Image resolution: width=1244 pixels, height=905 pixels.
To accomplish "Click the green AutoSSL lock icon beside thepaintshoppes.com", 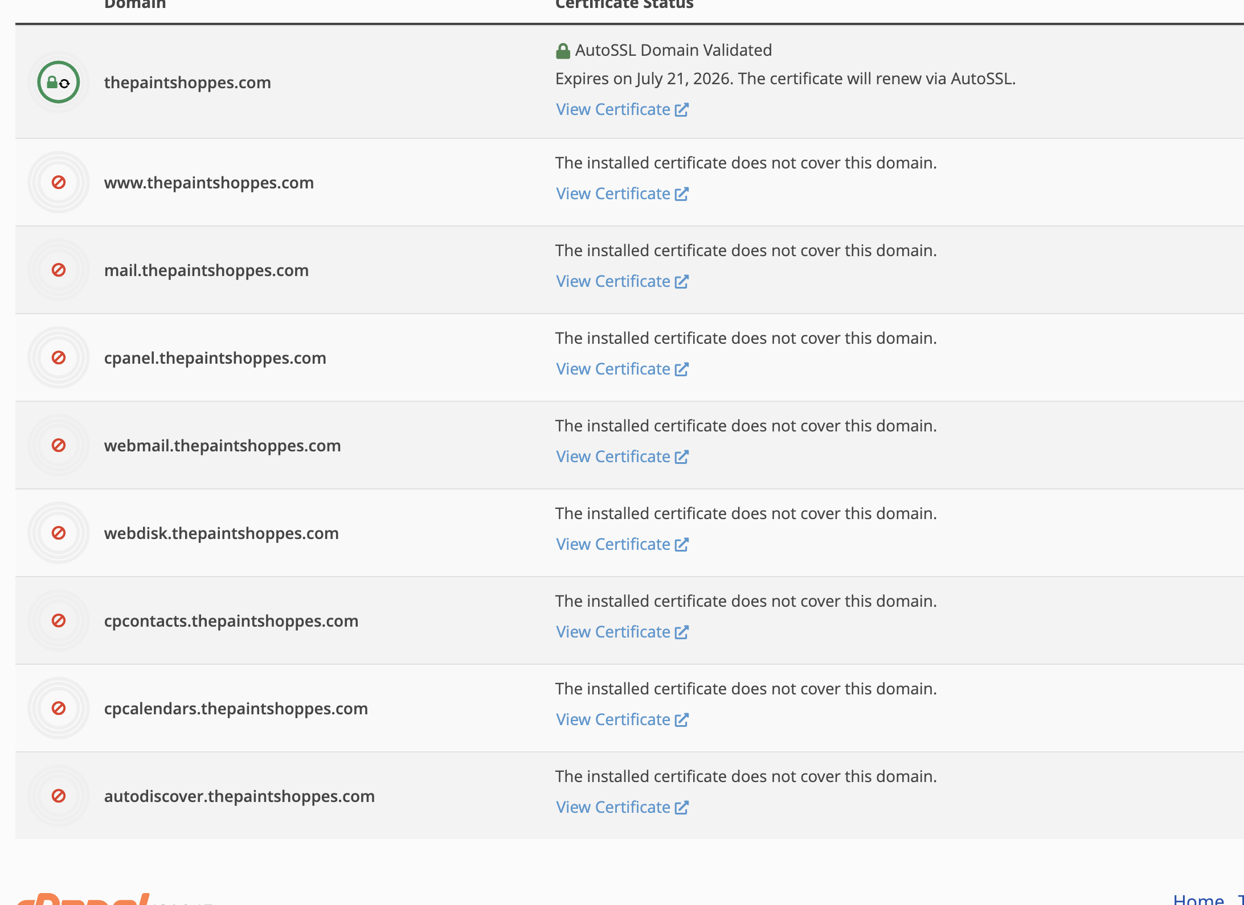I will click(59, 82).
